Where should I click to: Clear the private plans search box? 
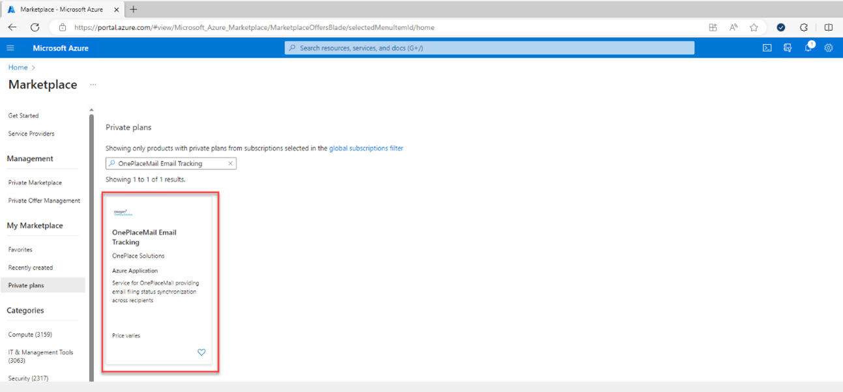click(230, 163)
